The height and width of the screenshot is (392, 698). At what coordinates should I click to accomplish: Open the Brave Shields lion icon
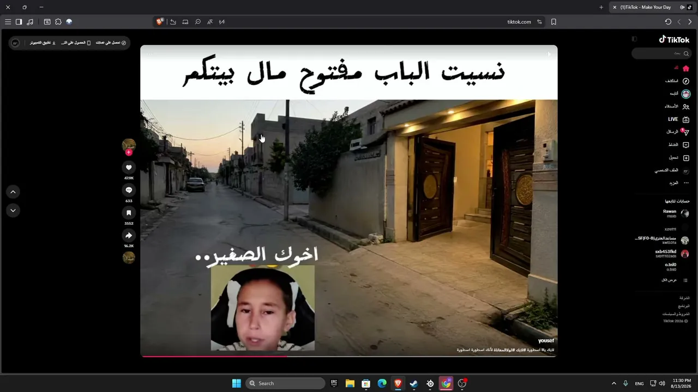click(160, 22)
